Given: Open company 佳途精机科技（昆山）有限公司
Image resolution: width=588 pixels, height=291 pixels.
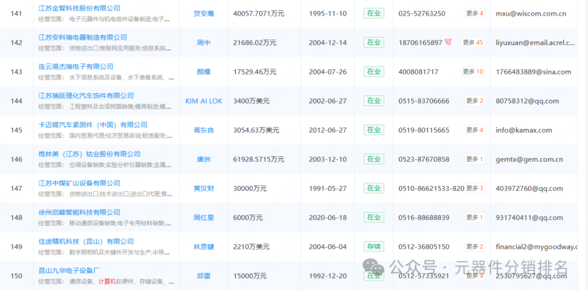Looking at the screenshot, I should click(x=86, y=242).
